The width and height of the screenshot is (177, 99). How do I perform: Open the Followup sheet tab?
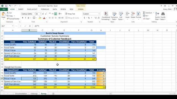pos(34,94)
